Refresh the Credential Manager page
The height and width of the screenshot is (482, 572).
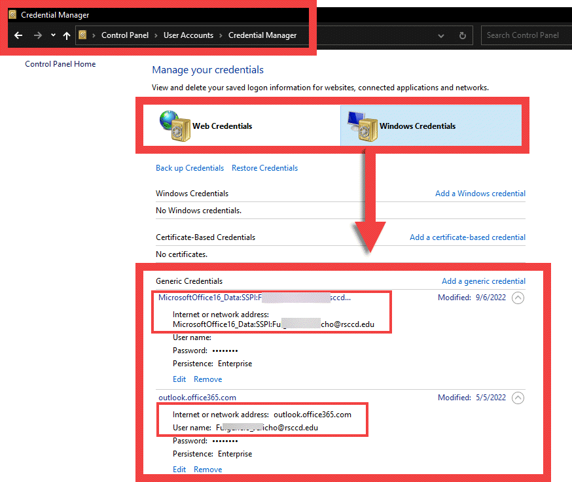[x=463, y=35]
